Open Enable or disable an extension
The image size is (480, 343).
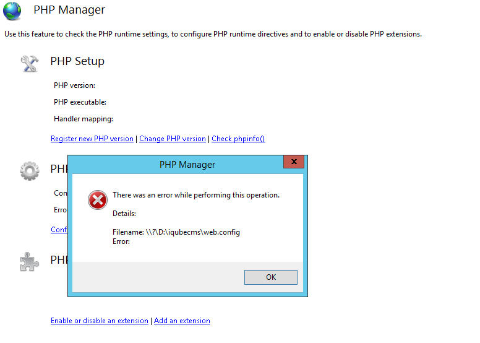point(100,321)
